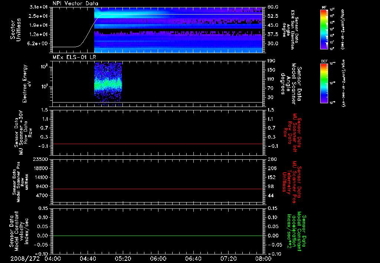Screen dimensions: 380x263
Task: Click the 04:40 time axis label
Action: tap(88, 259)
